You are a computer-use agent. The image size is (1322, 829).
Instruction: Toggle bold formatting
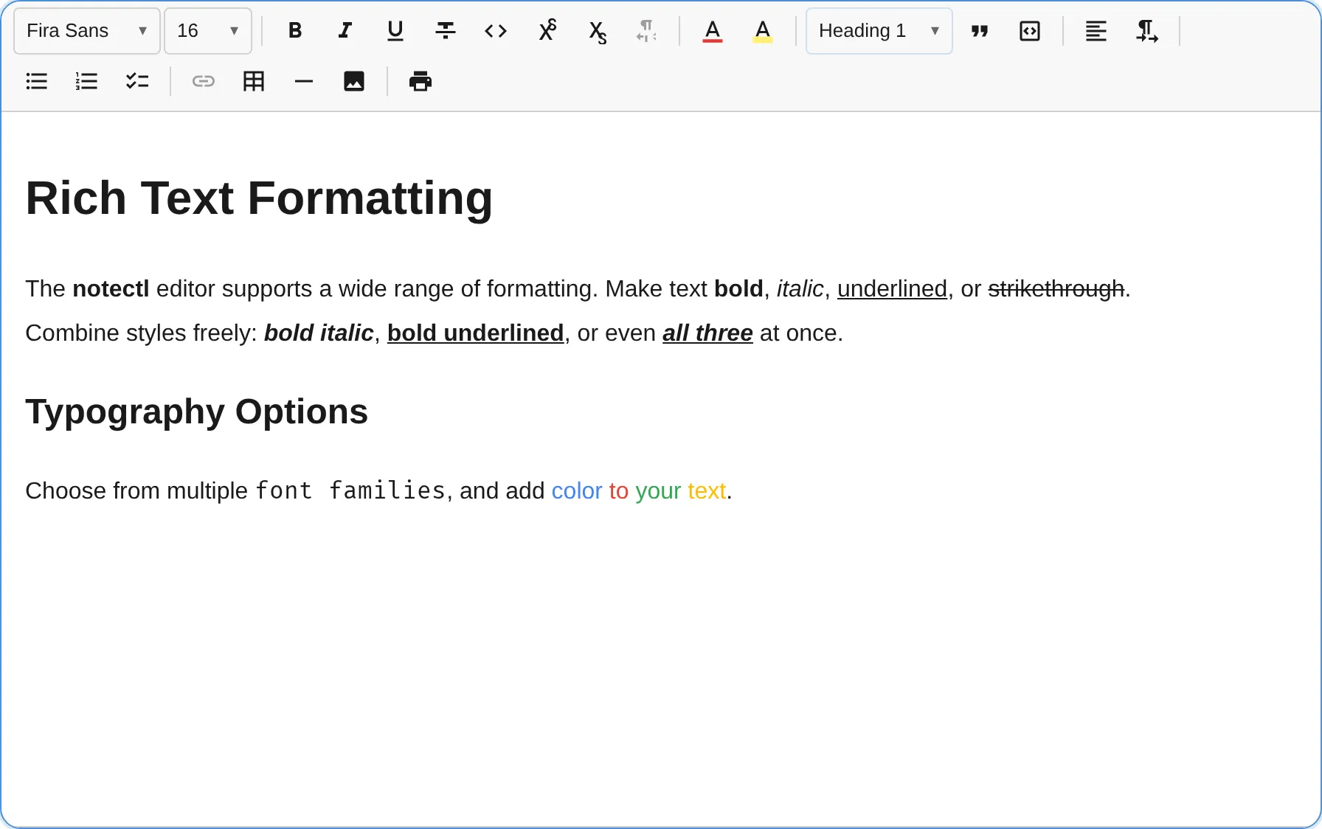coord(295,31)
